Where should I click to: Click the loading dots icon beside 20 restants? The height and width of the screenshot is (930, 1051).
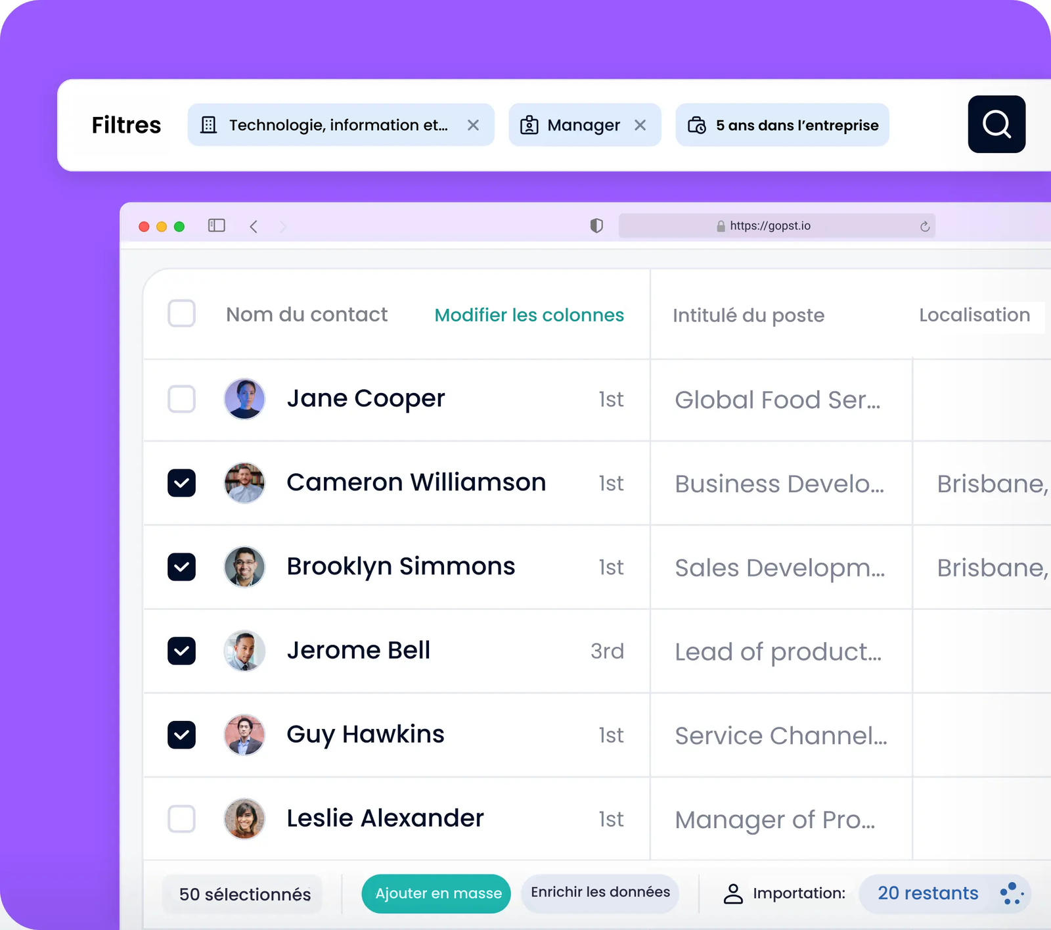[x=1011, y=893]
